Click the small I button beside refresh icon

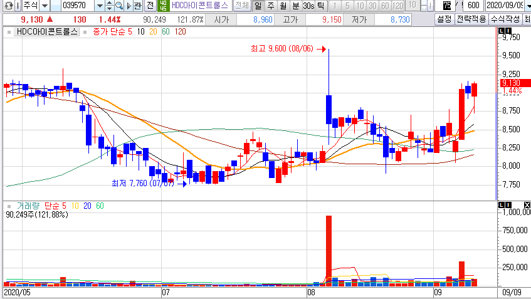click(18, 6)
